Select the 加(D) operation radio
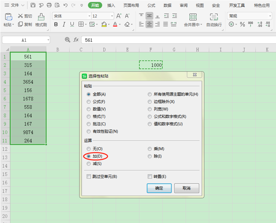Image resolution: width=276 pixels, height=223 pixels. click(89, 156)
